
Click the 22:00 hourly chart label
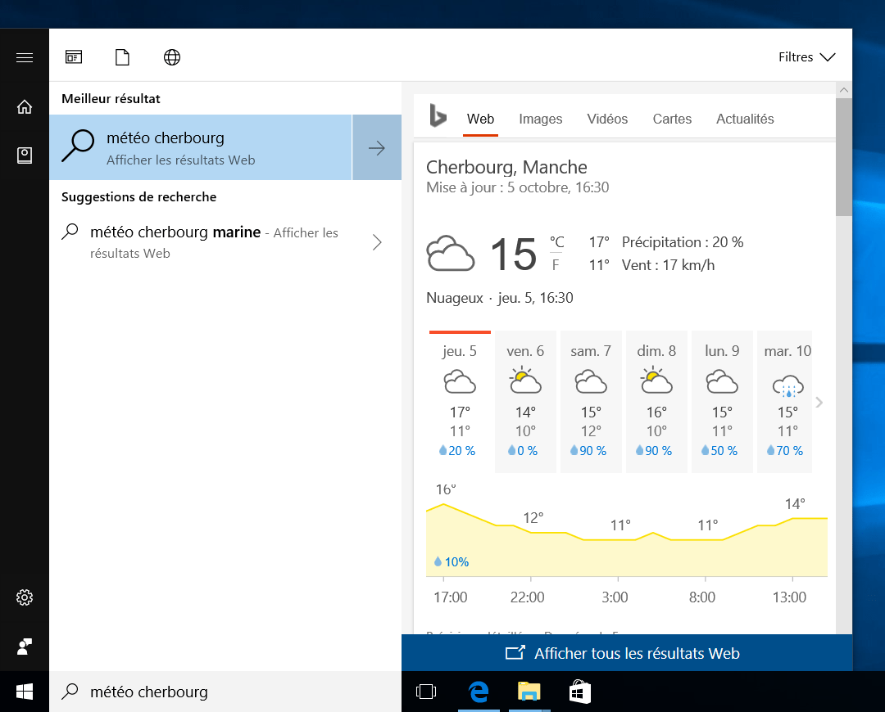click(x=527, y=597)
